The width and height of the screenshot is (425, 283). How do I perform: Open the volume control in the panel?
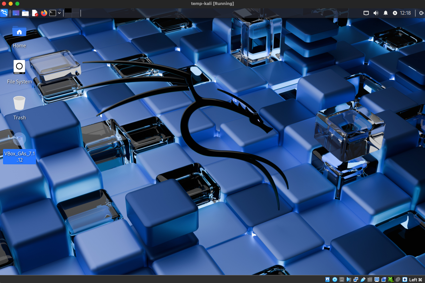click(376, 13)
